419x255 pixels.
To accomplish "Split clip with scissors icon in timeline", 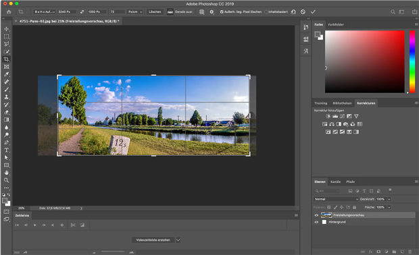I will [x=73, y=225].
